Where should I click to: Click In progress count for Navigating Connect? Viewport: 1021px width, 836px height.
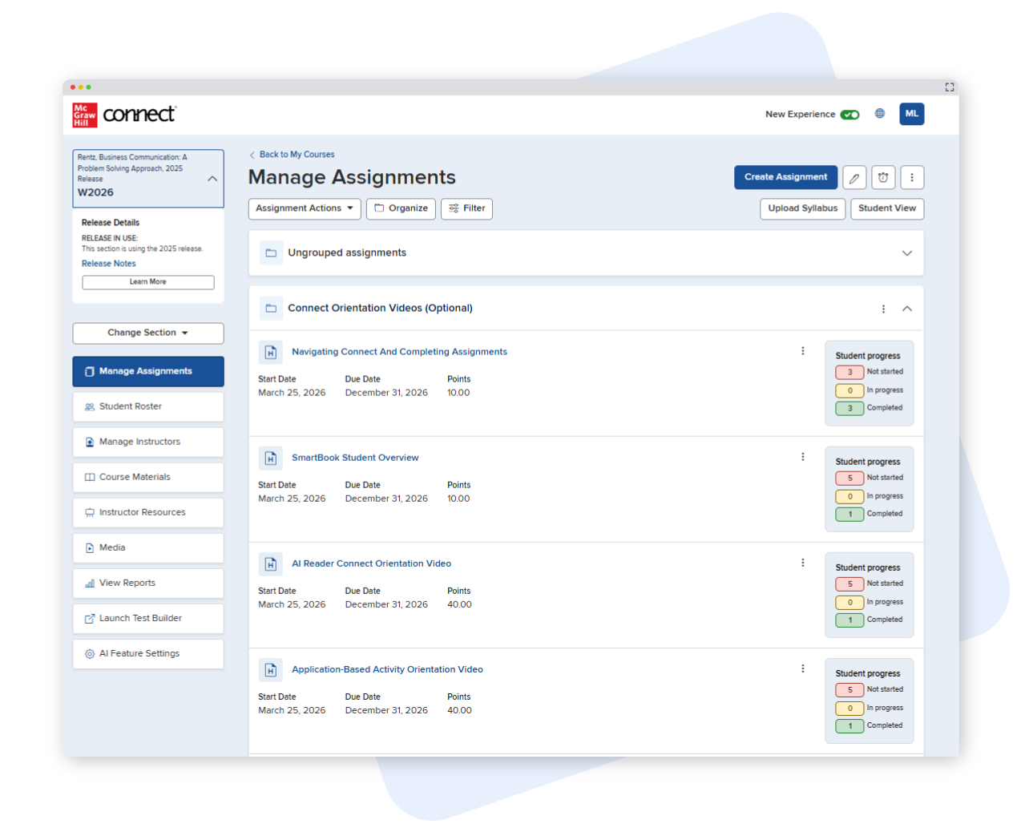click(849, 390)
